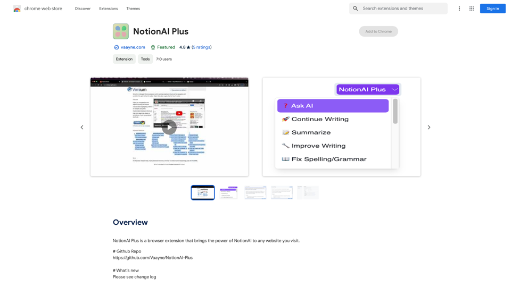Open the 5 ratings link
The image size is (511, 287).
[x=201, y=47]
